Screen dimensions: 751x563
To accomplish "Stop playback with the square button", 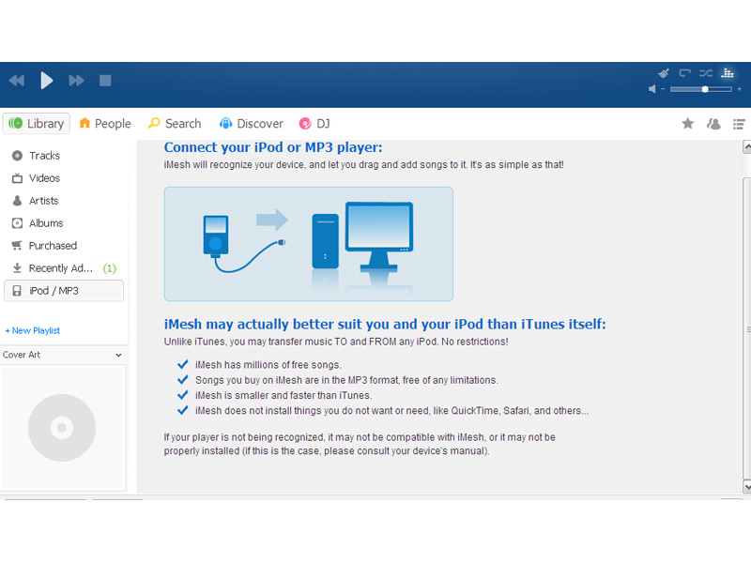I will (x=105, y=81).
